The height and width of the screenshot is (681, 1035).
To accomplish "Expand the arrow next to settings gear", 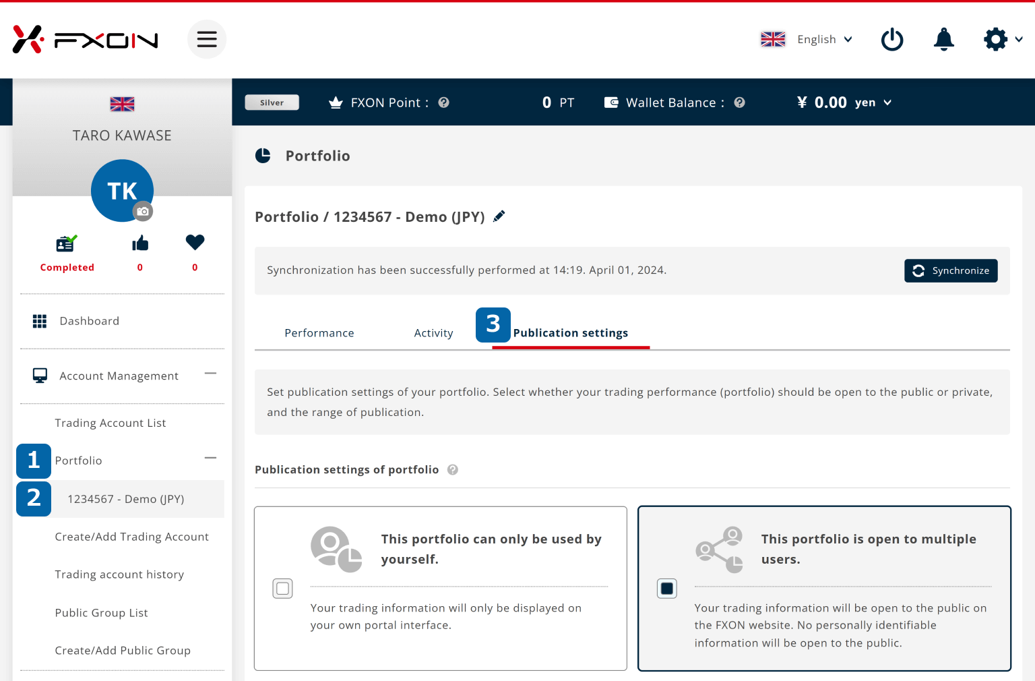I will tap(1019, 39).
